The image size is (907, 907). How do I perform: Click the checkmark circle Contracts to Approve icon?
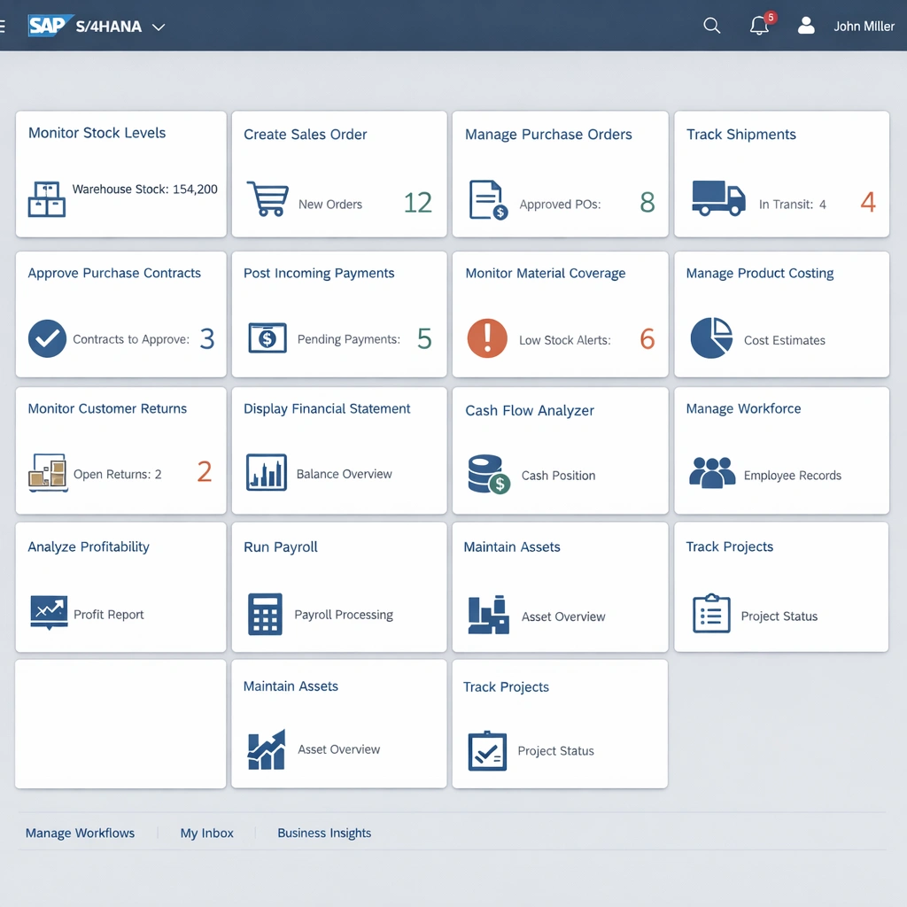click(x=47, y=338)
